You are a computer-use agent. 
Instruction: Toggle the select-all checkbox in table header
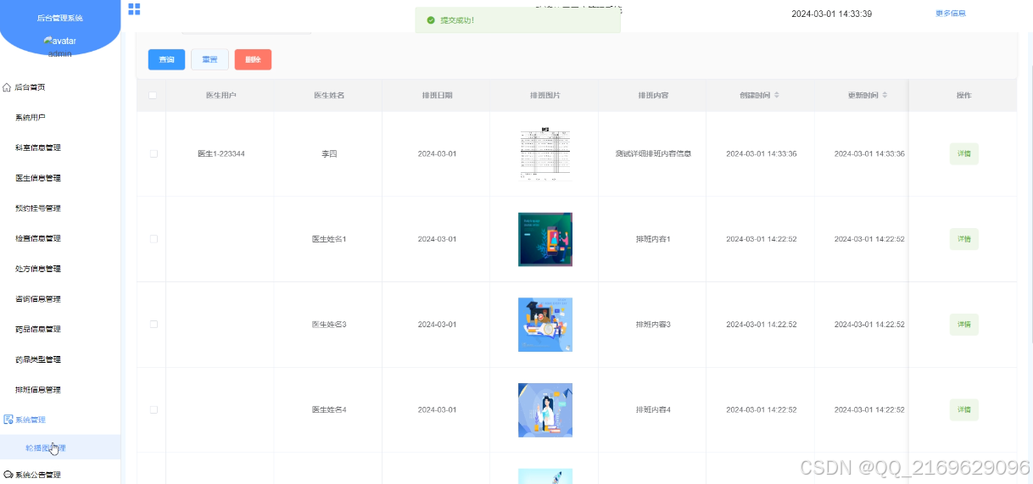[x=153, y=95]
